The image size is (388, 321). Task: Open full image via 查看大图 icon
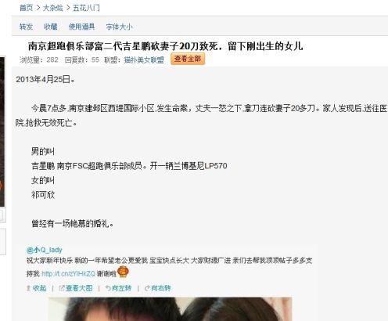click(76, 288)
